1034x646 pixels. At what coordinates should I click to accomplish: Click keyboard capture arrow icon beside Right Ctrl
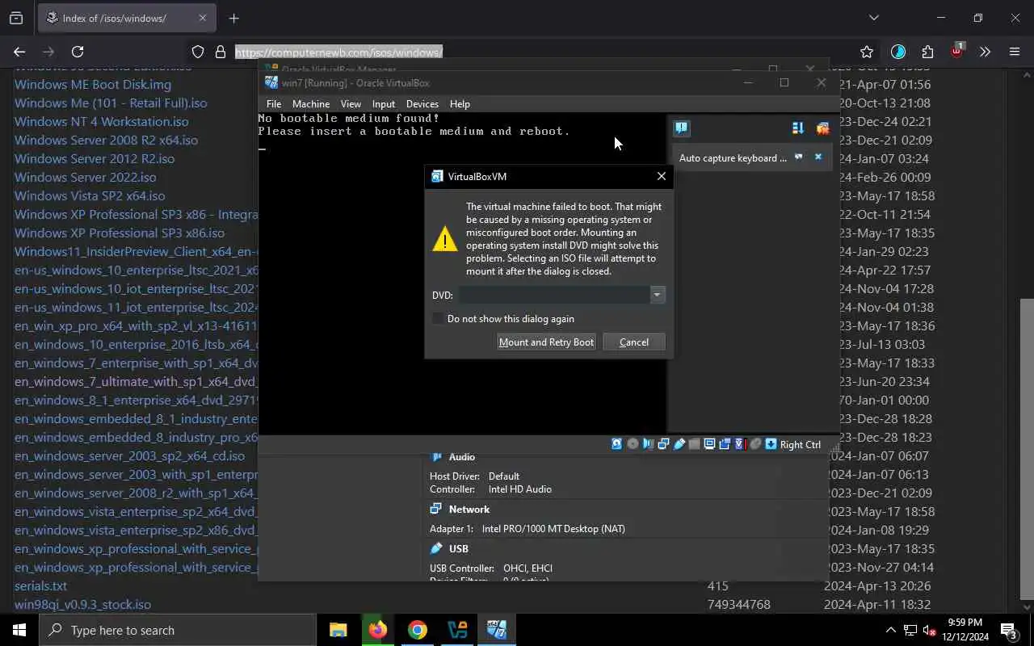coord(771,443)
